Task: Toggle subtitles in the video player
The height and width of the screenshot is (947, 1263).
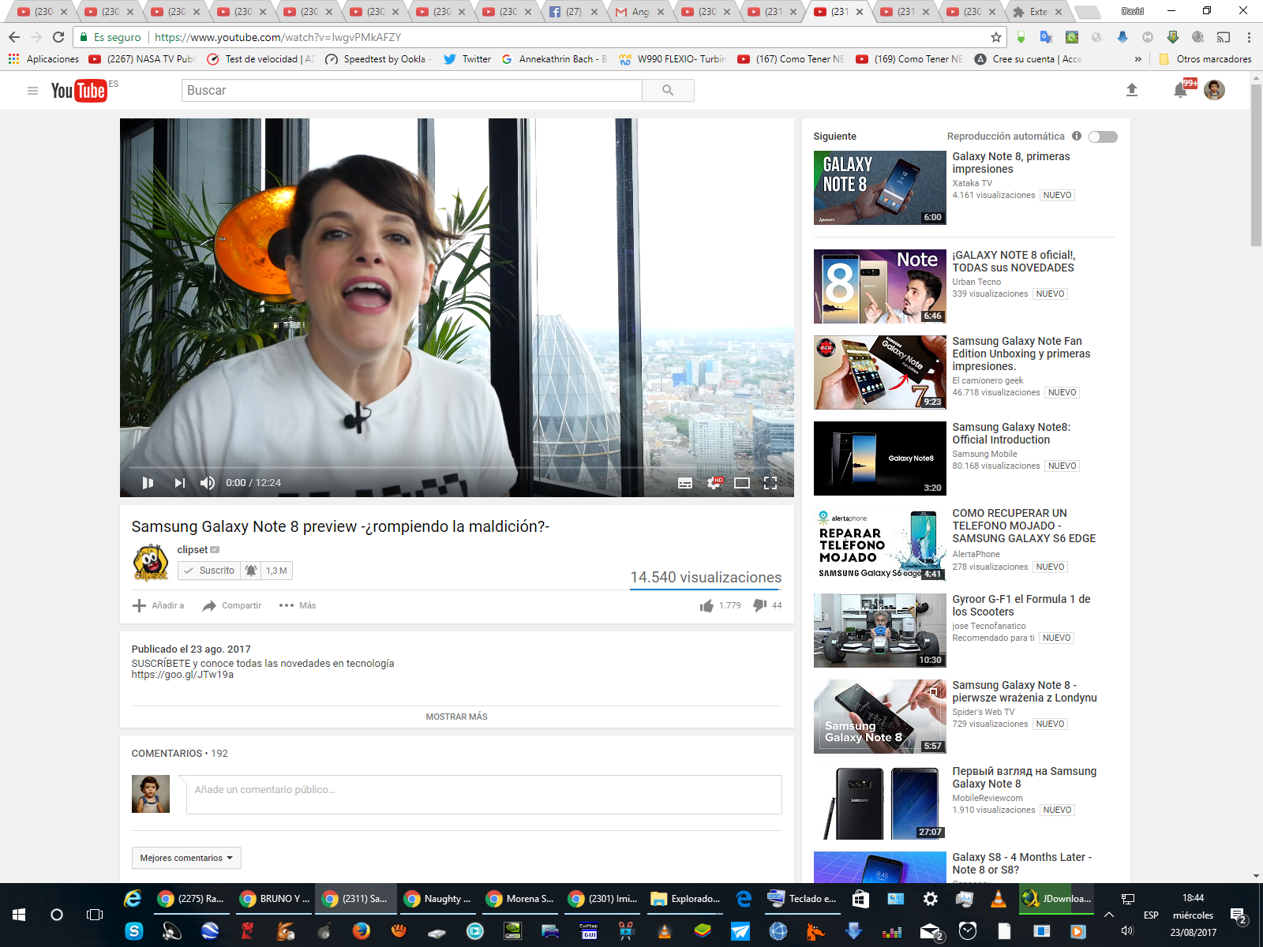Action: 685,483
